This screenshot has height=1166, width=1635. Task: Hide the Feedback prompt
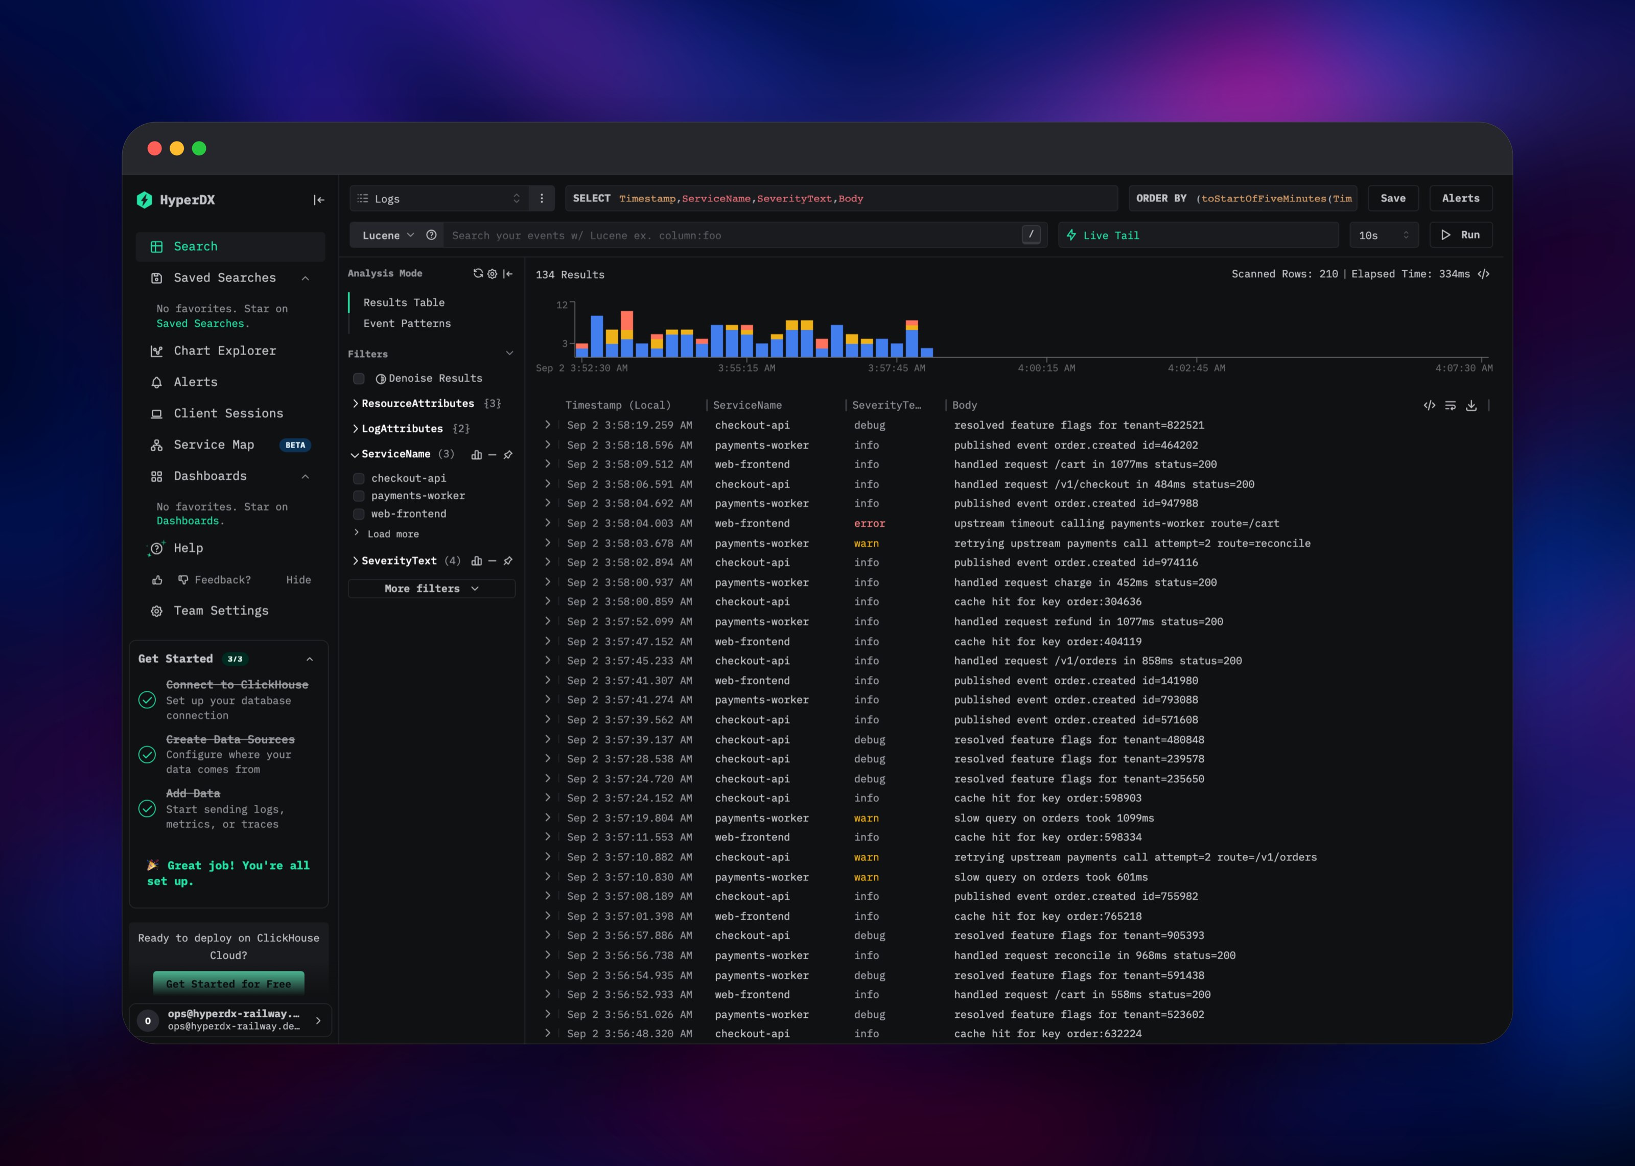tap(298, 580)
